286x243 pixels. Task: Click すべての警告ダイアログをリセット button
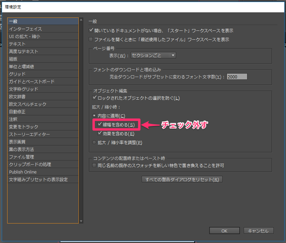pyautogui.click(x=182, y=179)
